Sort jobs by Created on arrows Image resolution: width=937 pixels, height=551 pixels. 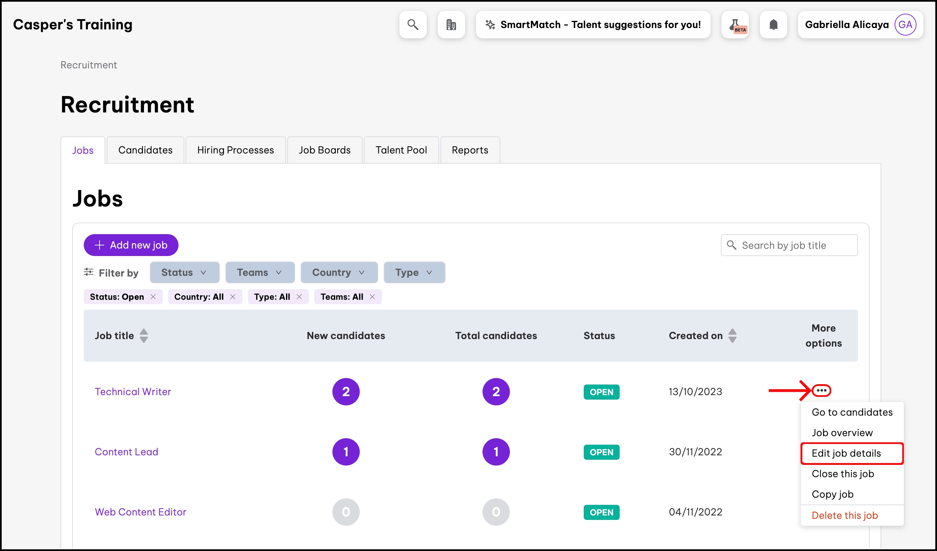pos(732,336)
